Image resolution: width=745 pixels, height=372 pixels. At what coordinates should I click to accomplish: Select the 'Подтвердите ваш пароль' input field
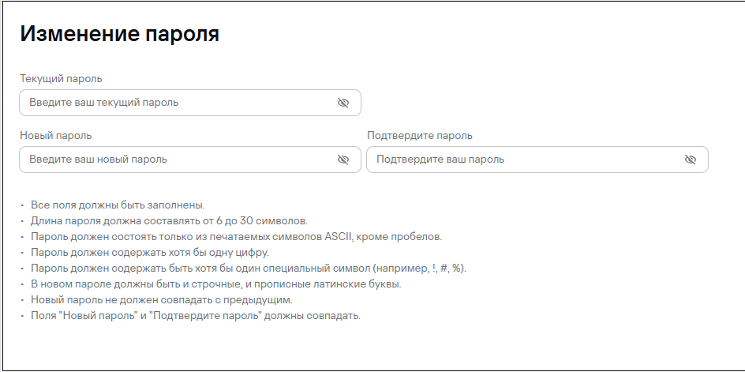(537, 160)
